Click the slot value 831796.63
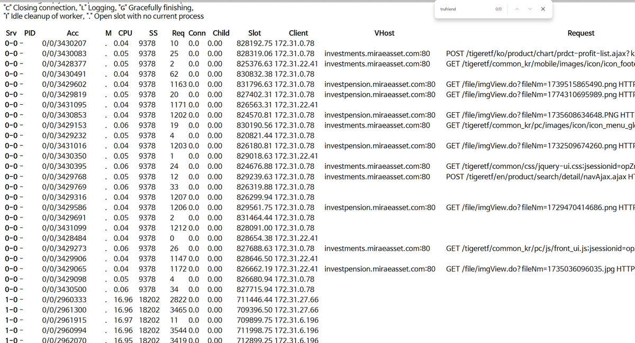The height and width of the screenshot is (343, 635). [254, 84]
